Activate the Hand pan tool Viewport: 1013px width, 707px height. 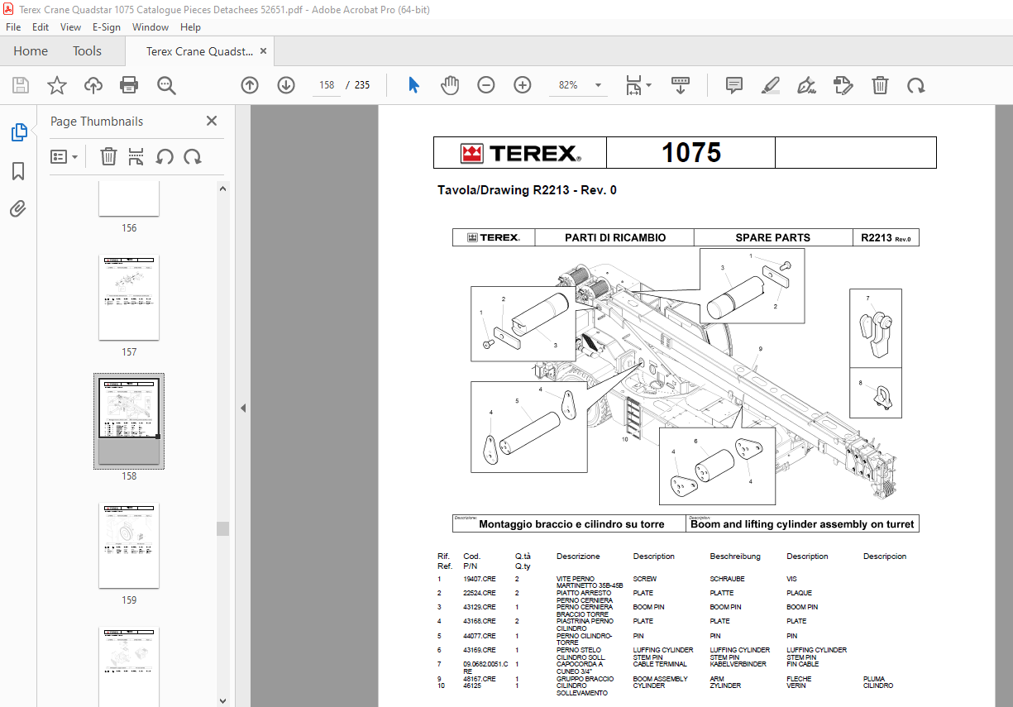tap(450, 85)
